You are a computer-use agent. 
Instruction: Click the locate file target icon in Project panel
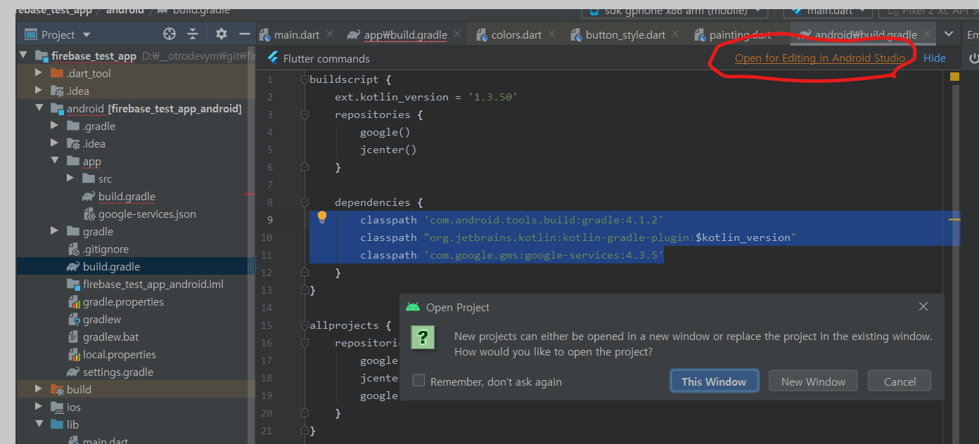169,34
